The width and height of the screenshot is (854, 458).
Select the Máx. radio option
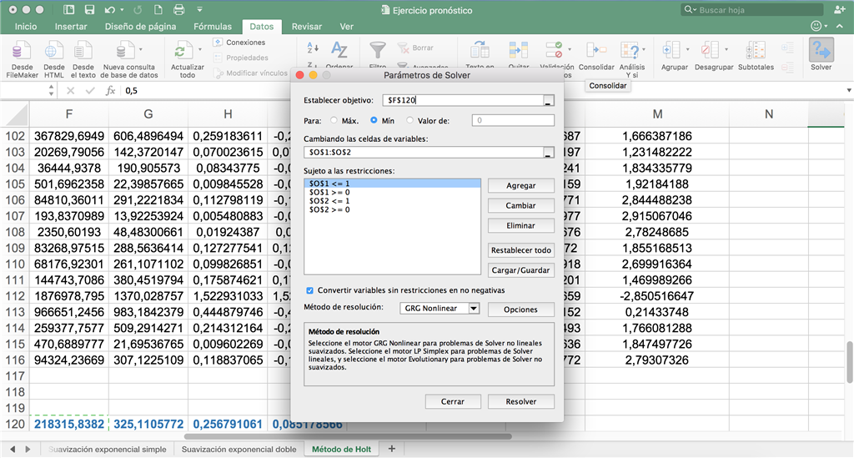pos(334,120)
